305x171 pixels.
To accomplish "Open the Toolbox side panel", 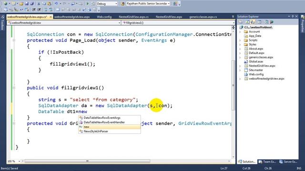I will pyautogui.click(x=2, y=23).
